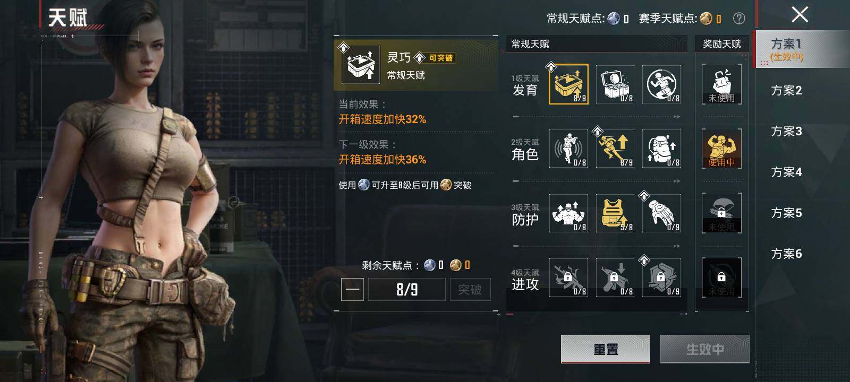850x382 pixels.
Task: Switch to 方案5 loadout tab
Action: click(x=786, y=213)
